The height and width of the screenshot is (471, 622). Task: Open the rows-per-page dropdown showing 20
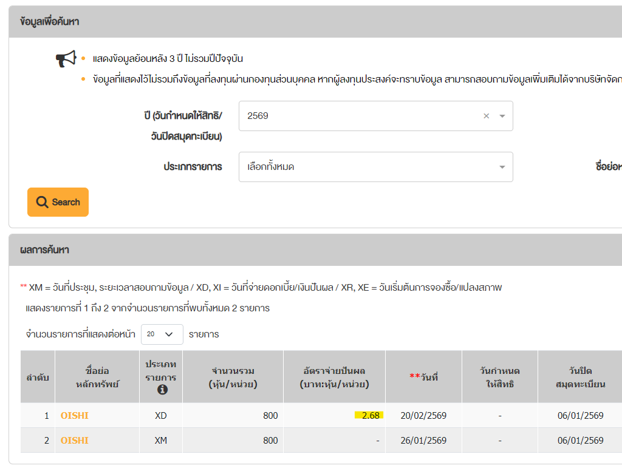pos(162,334)
